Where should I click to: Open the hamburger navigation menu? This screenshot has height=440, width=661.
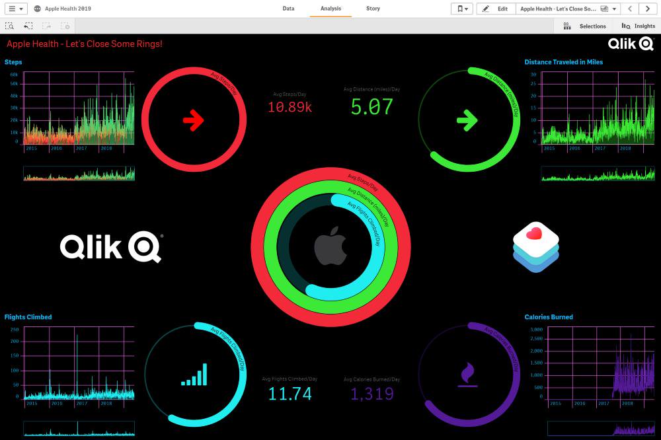pyautogui.click(x=16, y=9)
